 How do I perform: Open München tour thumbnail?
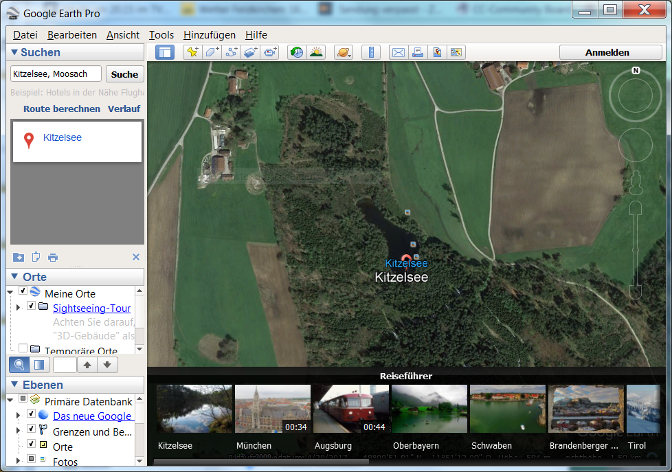[x=273, y=409]
